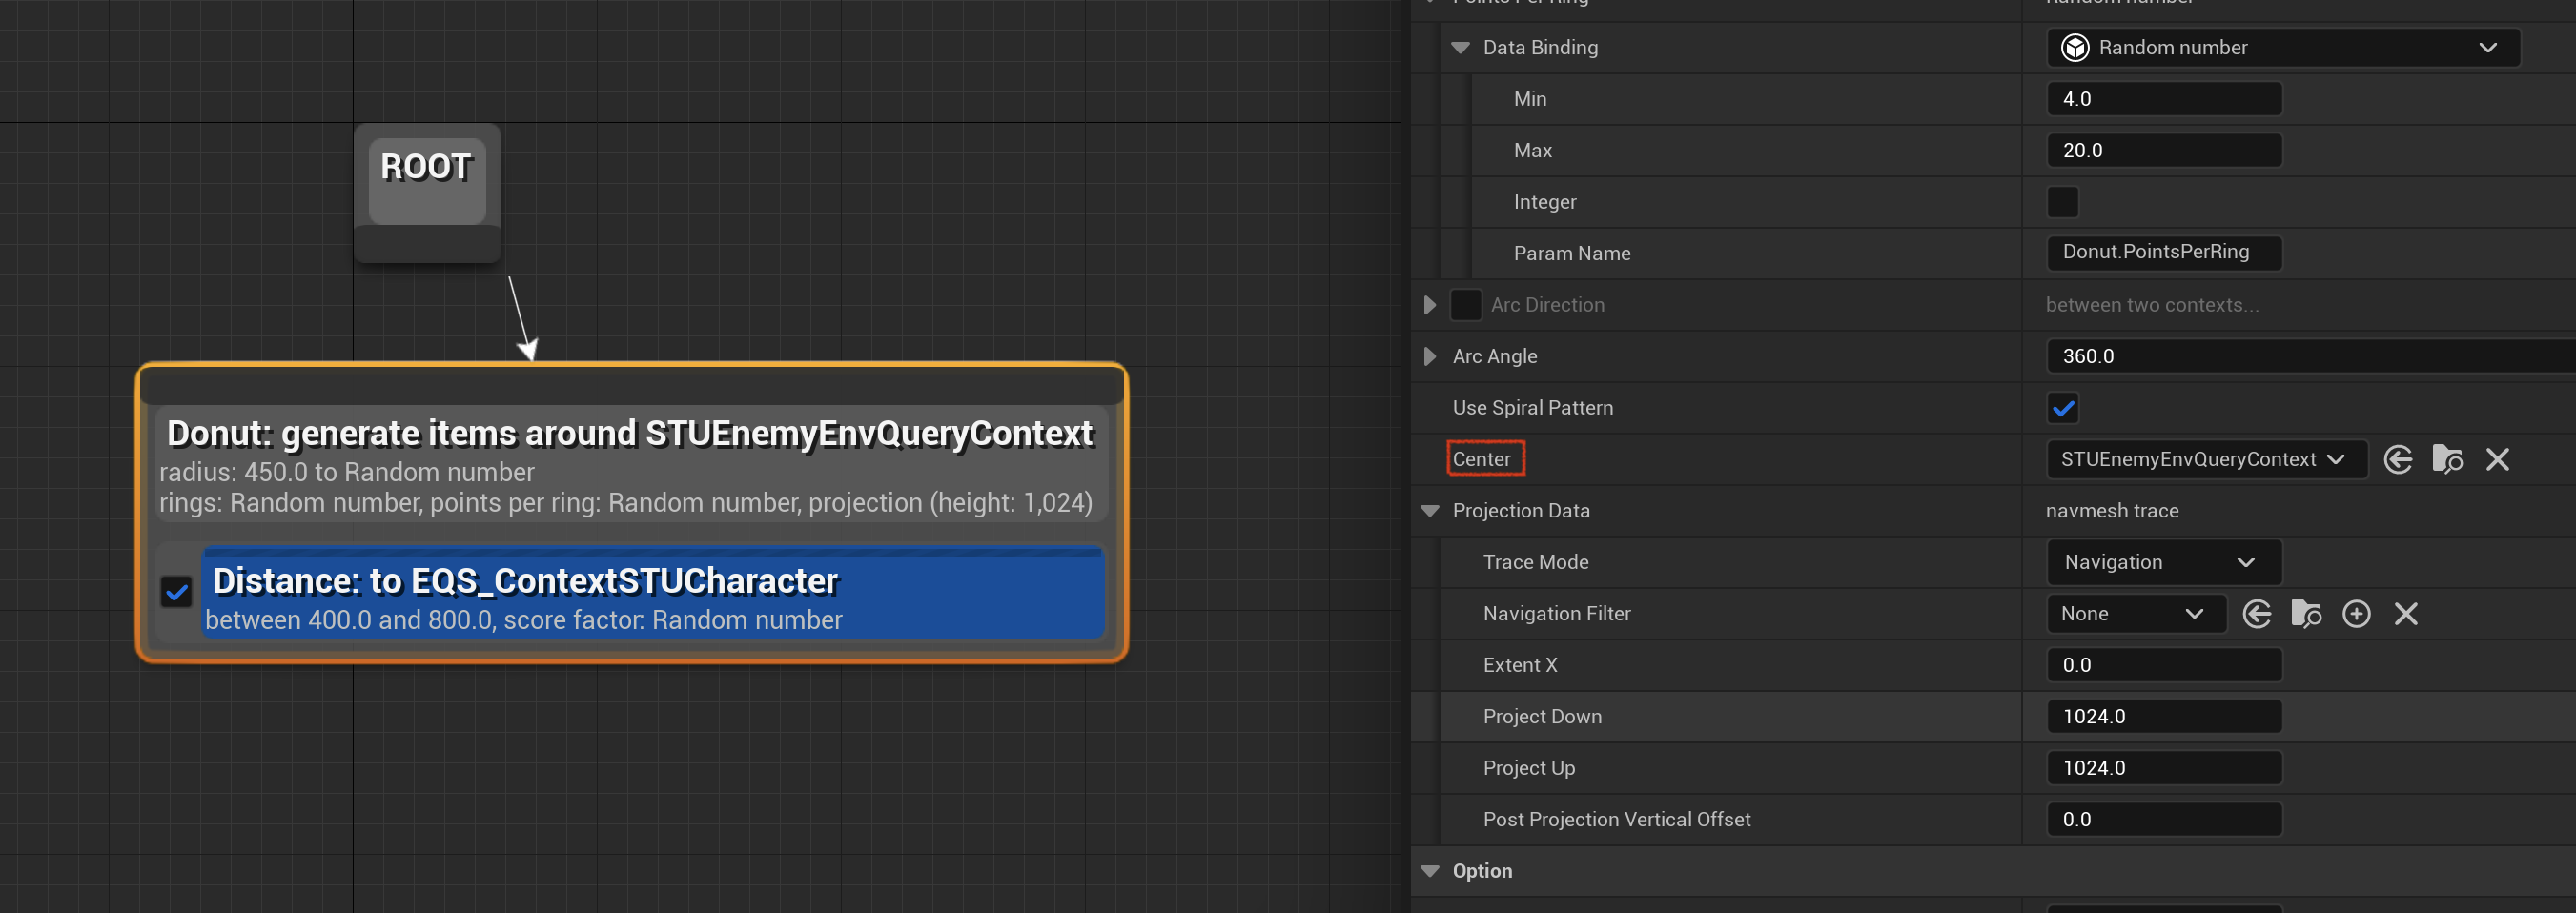The image size is (2576, 913).
Task: Disable the Distance test checkbox
Action: tap(176, 592)
